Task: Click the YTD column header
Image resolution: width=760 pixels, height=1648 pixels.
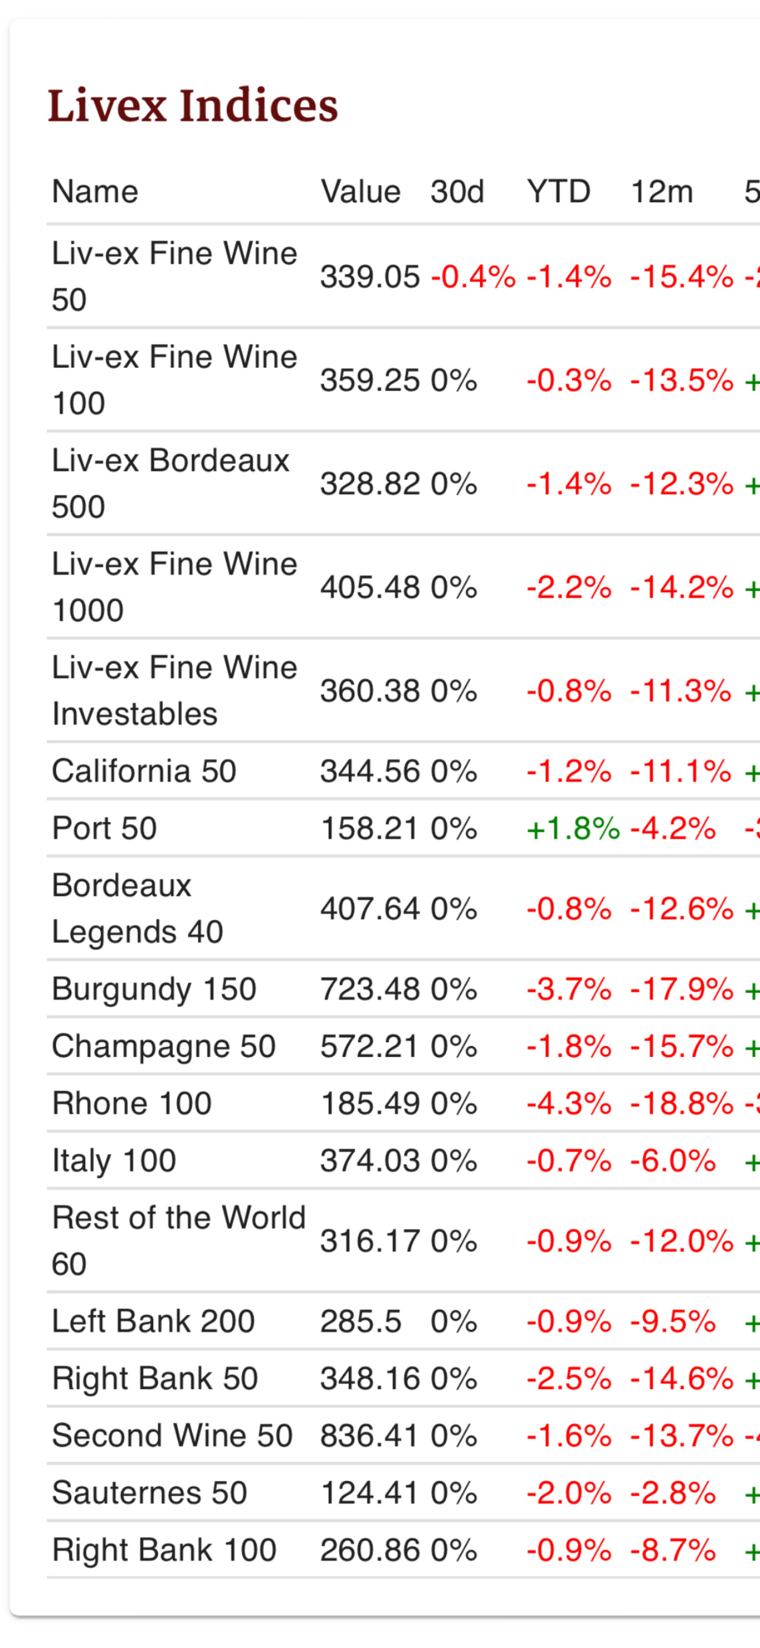Action: tap(559, 192)
